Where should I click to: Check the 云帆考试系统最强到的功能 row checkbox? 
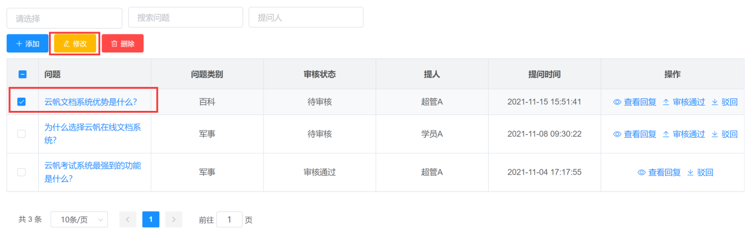[x=22, y=172]
